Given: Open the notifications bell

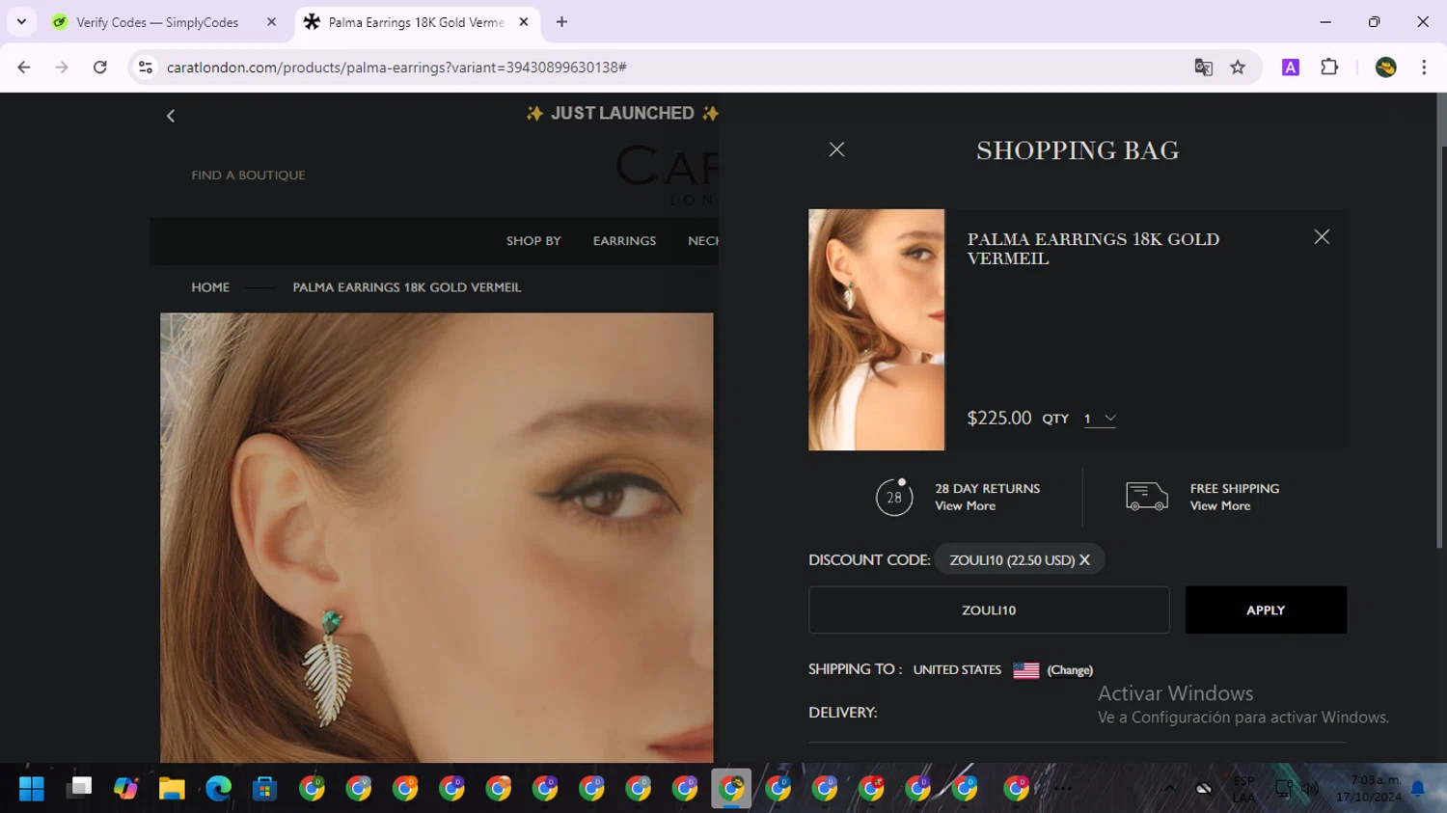Looking at the screenshot, I should (1418, 789).
